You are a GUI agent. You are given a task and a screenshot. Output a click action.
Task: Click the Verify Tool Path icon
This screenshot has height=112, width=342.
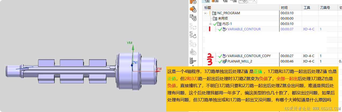tap(193, 52)
